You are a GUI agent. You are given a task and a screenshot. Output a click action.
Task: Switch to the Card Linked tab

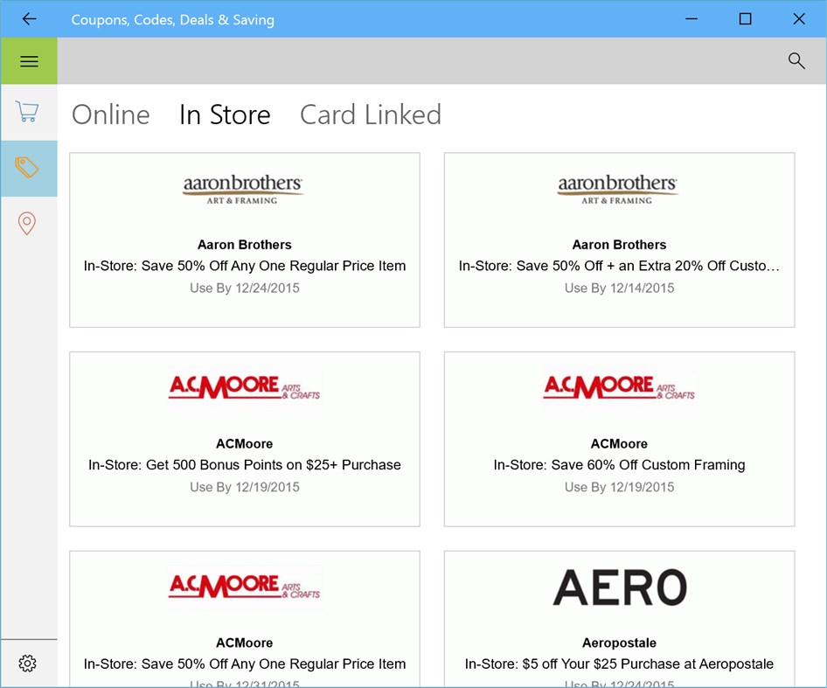[x=370, y=115]
